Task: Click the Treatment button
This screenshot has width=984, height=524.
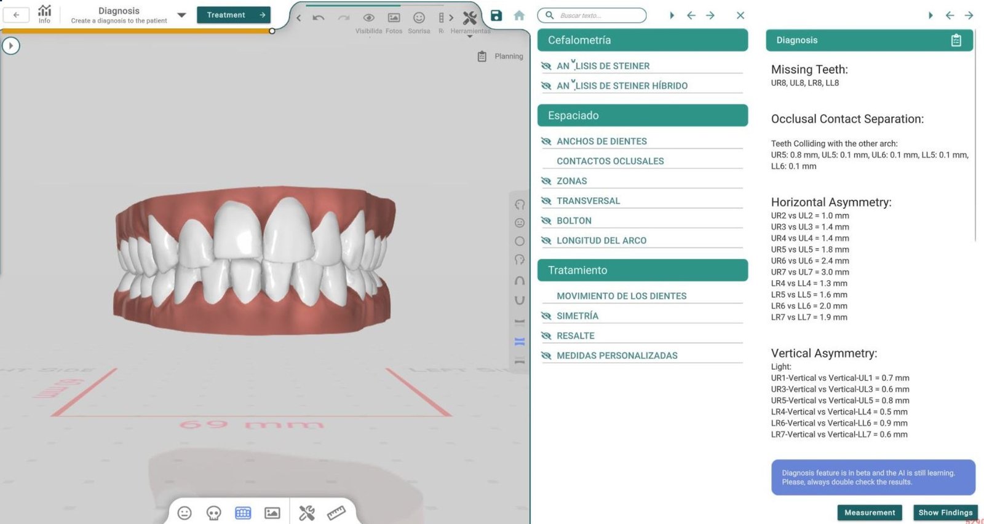Action: click(x=234, y=15)
